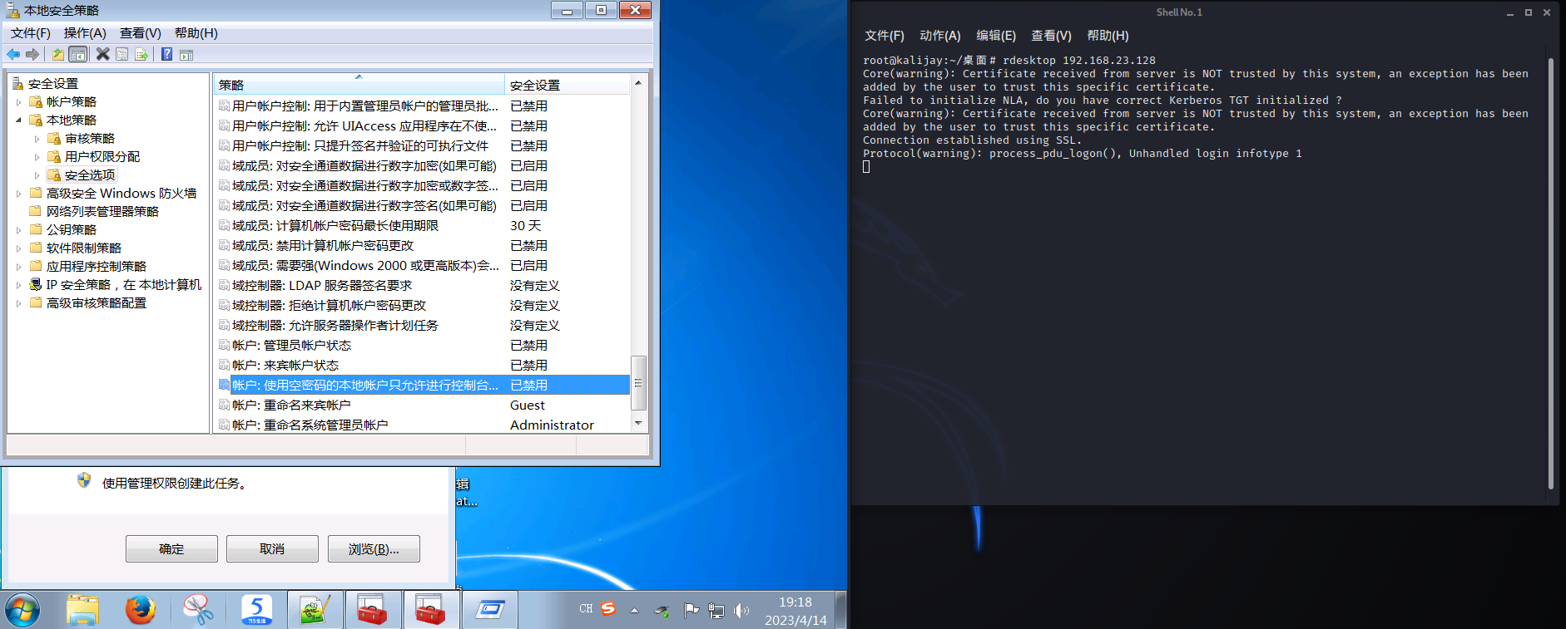Click the policy list vertical scrollbar thumb
Screen dimensions: 1566x629
638,383
